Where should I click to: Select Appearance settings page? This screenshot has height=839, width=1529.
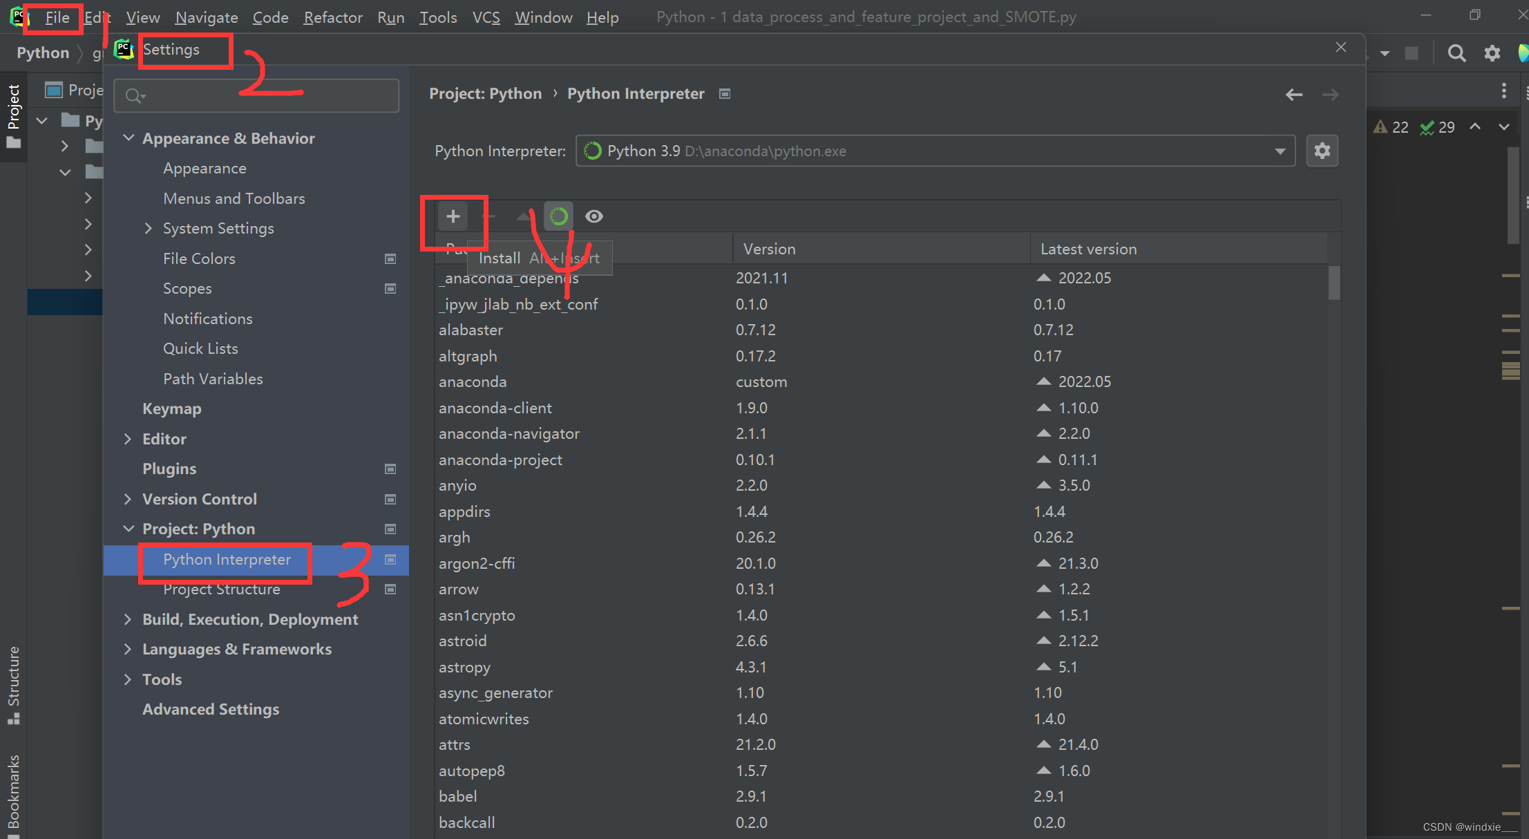click(205, 169)
